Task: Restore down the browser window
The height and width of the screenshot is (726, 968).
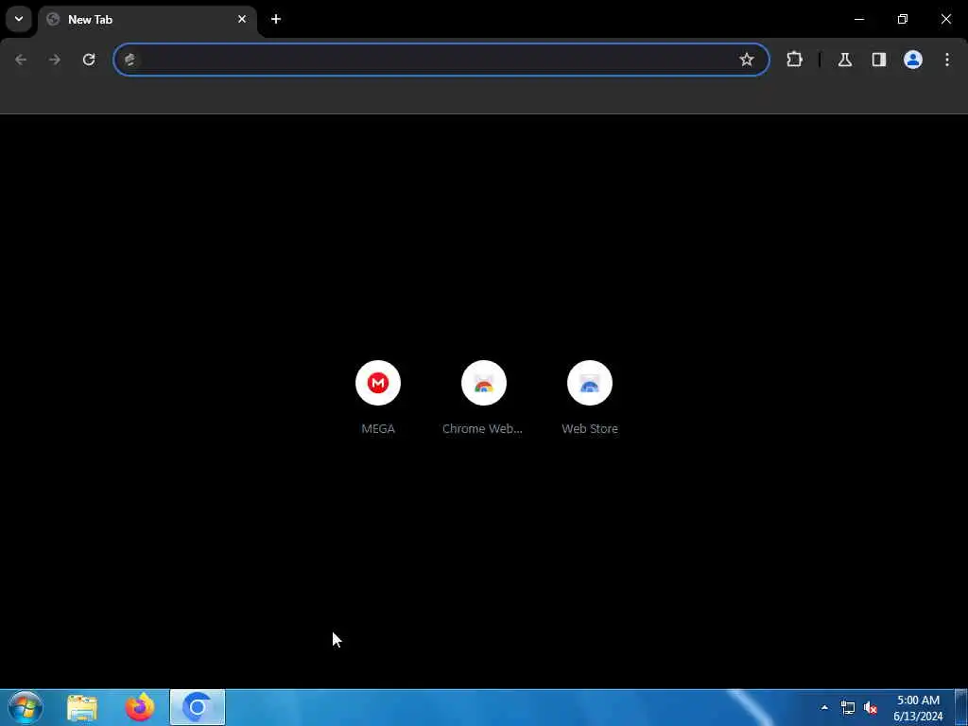Action: coord(903,19)
